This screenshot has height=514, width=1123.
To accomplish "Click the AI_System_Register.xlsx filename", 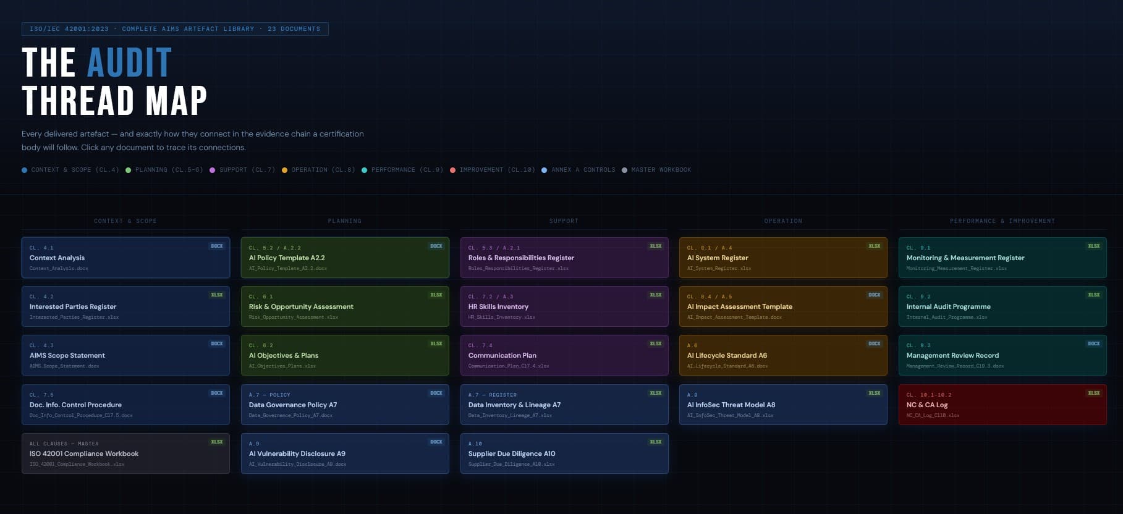I will click(x=719, y=268).
